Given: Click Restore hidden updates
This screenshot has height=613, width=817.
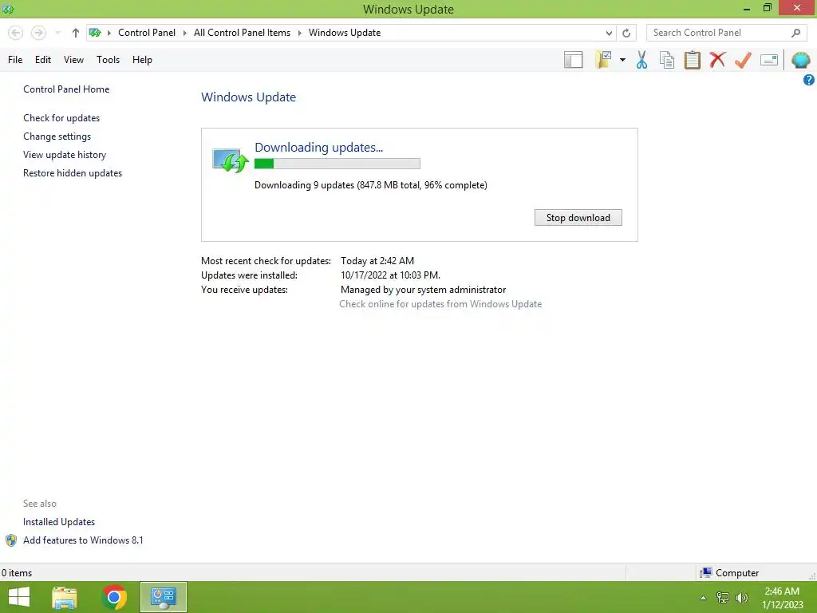Looking at the screenshot, I should [73, 173].
